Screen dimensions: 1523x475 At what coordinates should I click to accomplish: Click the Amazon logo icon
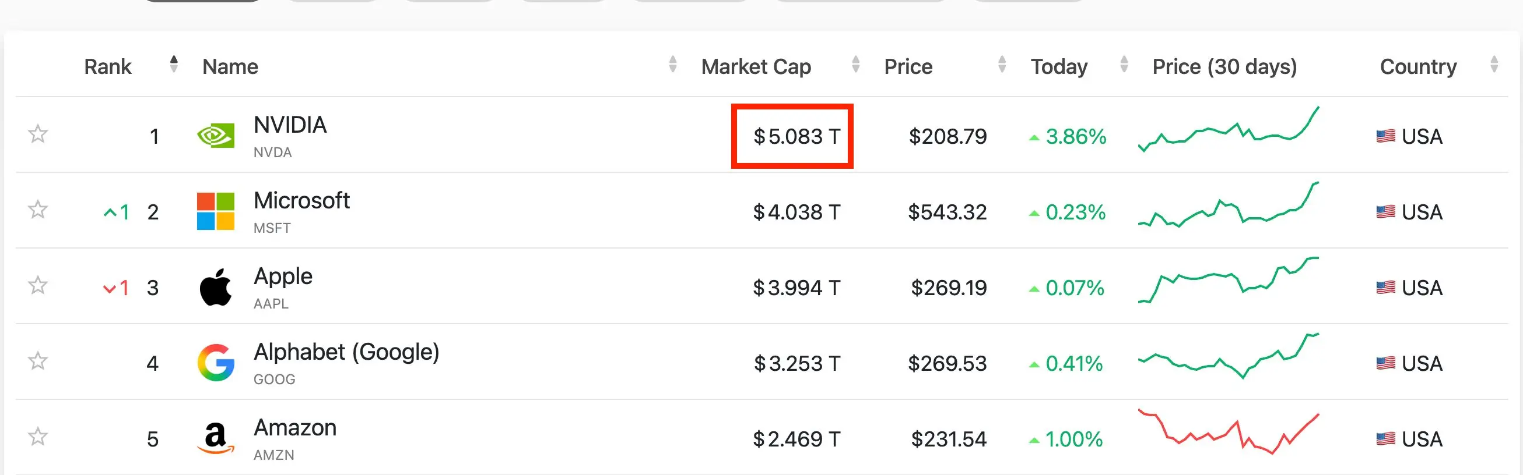coord(215,438)
